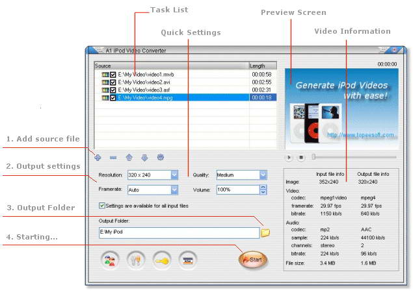Image resolution: width=413 pixels, height=292 pixels.
Task: Open the www.topeesoft.com link in preview
Action: click(360, 135)
